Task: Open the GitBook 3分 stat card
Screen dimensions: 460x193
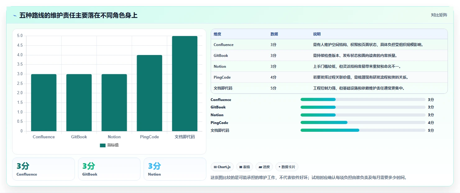Action: point(109,169)
